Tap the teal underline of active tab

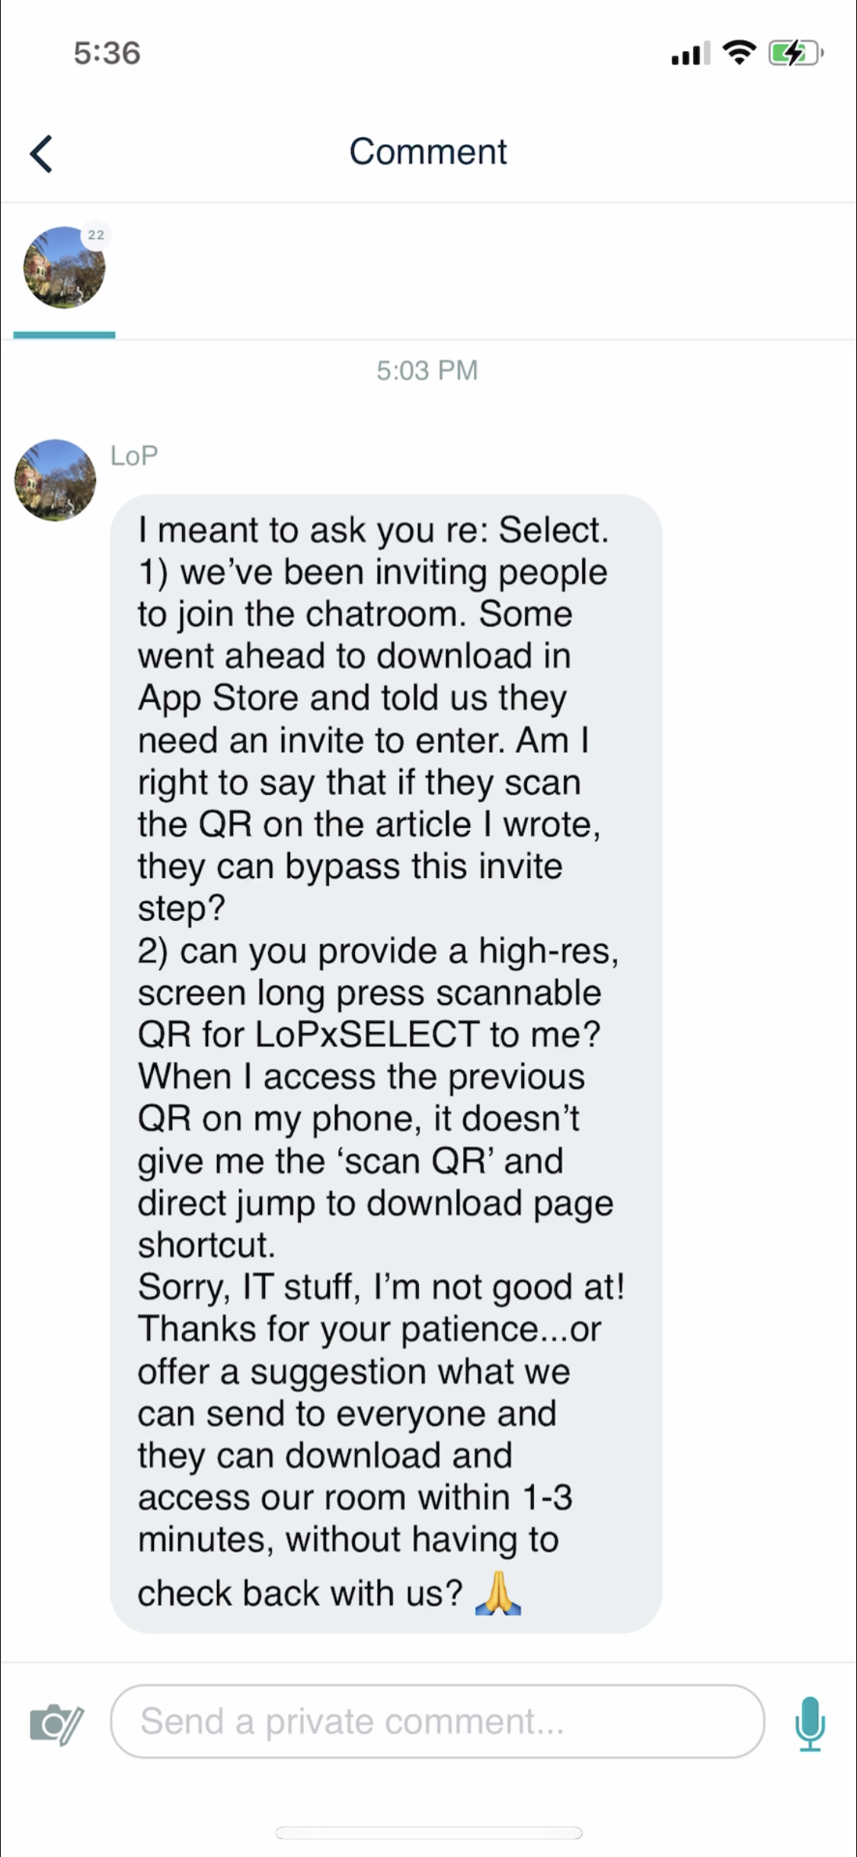64,335
